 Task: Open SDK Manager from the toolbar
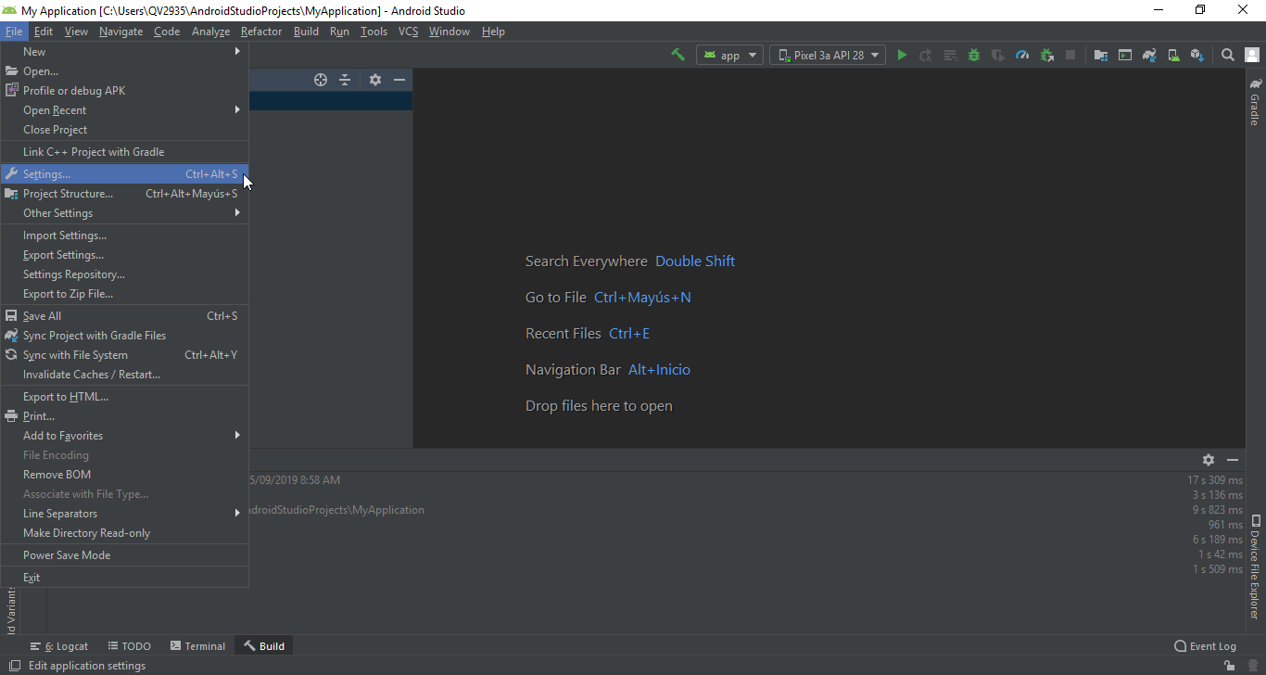(1197, 55)
